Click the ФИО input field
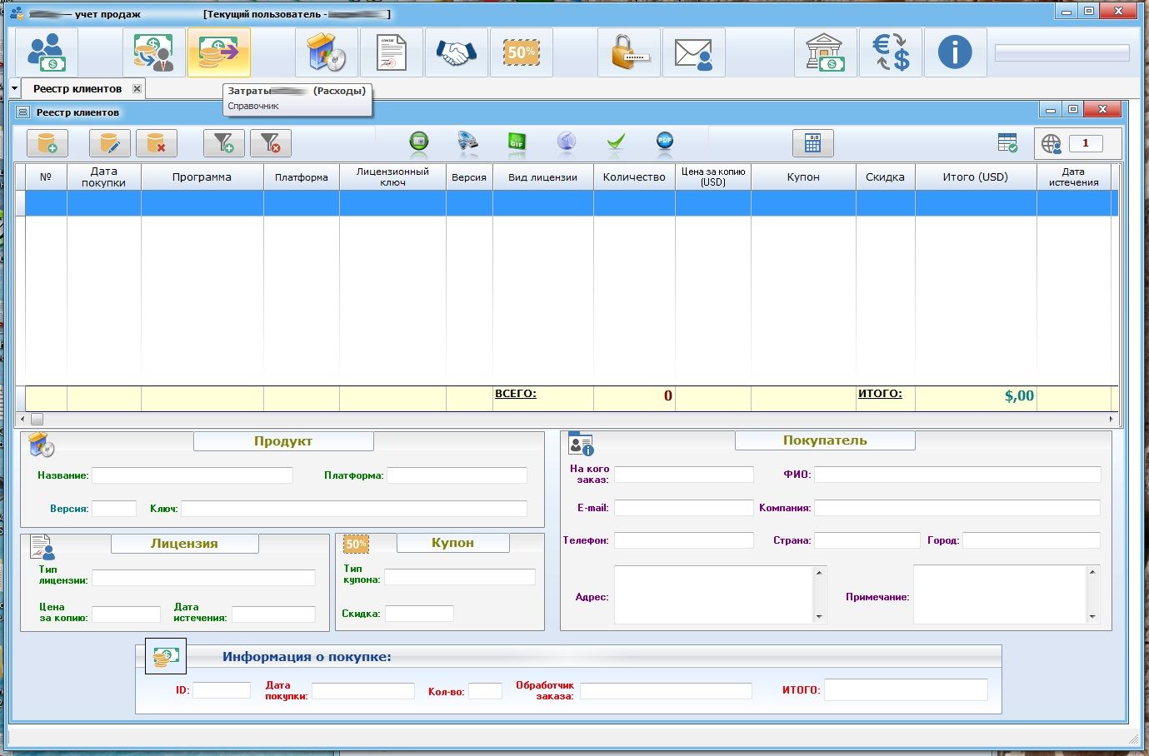The height and width of the screenshot is (756, 1149). coord(957,474)
